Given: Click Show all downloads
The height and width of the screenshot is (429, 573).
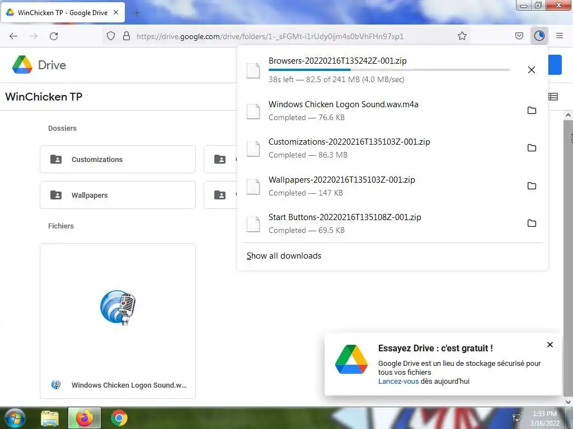Looking at the screenshot, I should 284,256.
